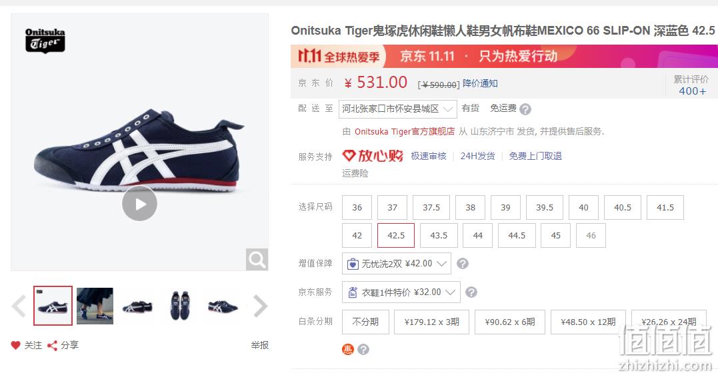Expand the 衣鞋1件特价 ¥32.00 dropdown
Screen dimensions: 718x377
pos(401,292)
